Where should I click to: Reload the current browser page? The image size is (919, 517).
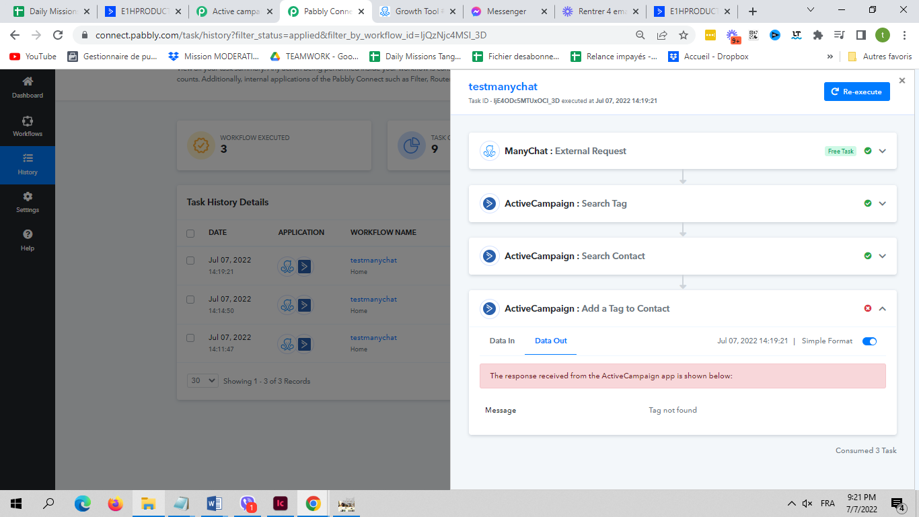tap(58, 35)
